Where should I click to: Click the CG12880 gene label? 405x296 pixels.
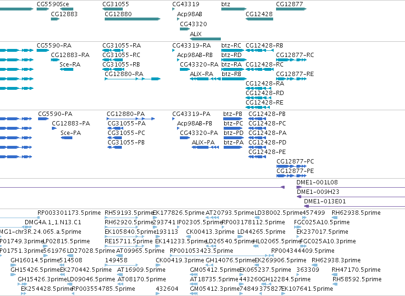pos(118,14)
